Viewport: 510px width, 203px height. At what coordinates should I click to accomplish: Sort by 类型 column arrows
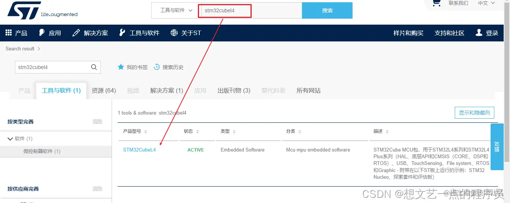click(234, 132)
